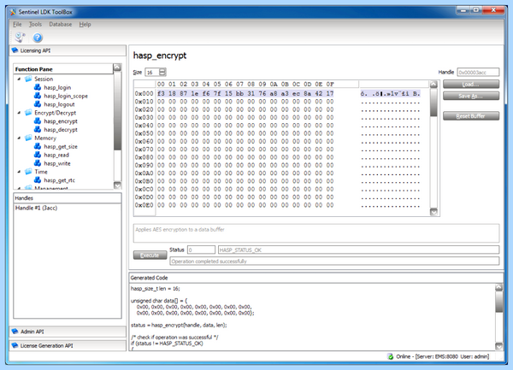Viewport: 513px width, 370px height.
Task: Click down arrow of Generated Code scrollbar
Action: click(499, 346)
